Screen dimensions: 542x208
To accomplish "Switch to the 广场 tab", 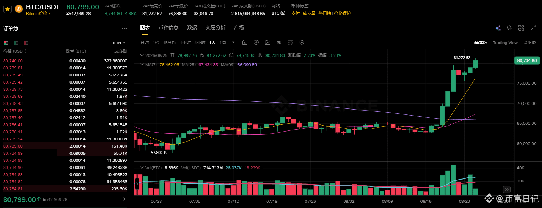I will (239, 28).
